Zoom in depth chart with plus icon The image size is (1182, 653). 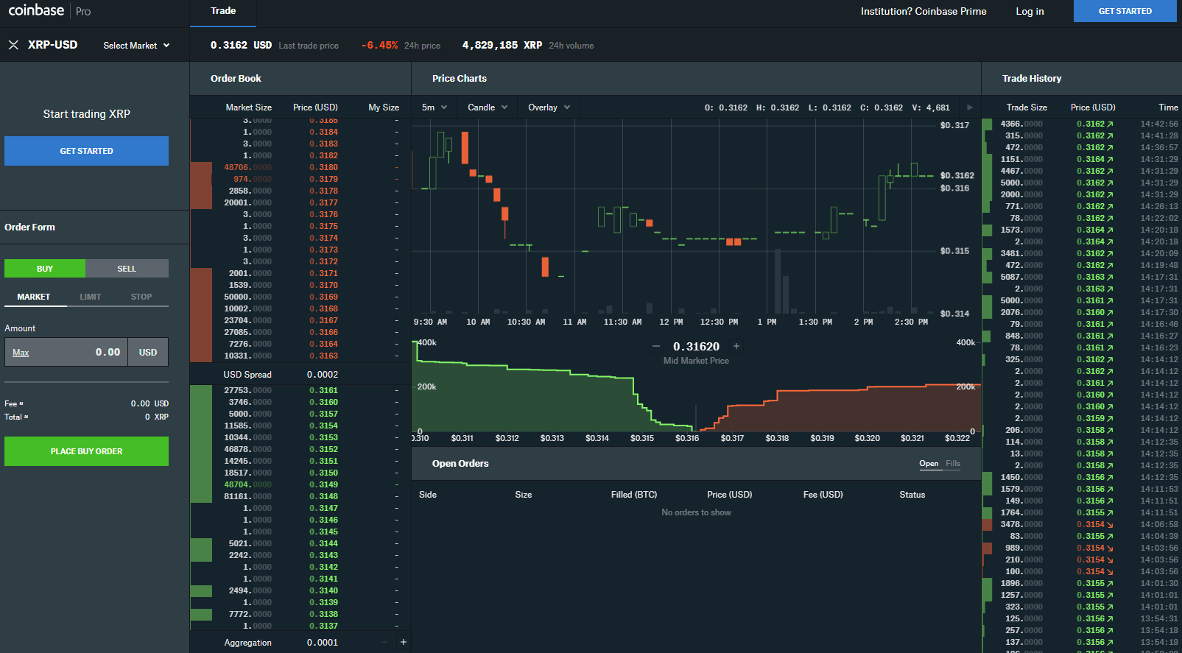(736, 346)
